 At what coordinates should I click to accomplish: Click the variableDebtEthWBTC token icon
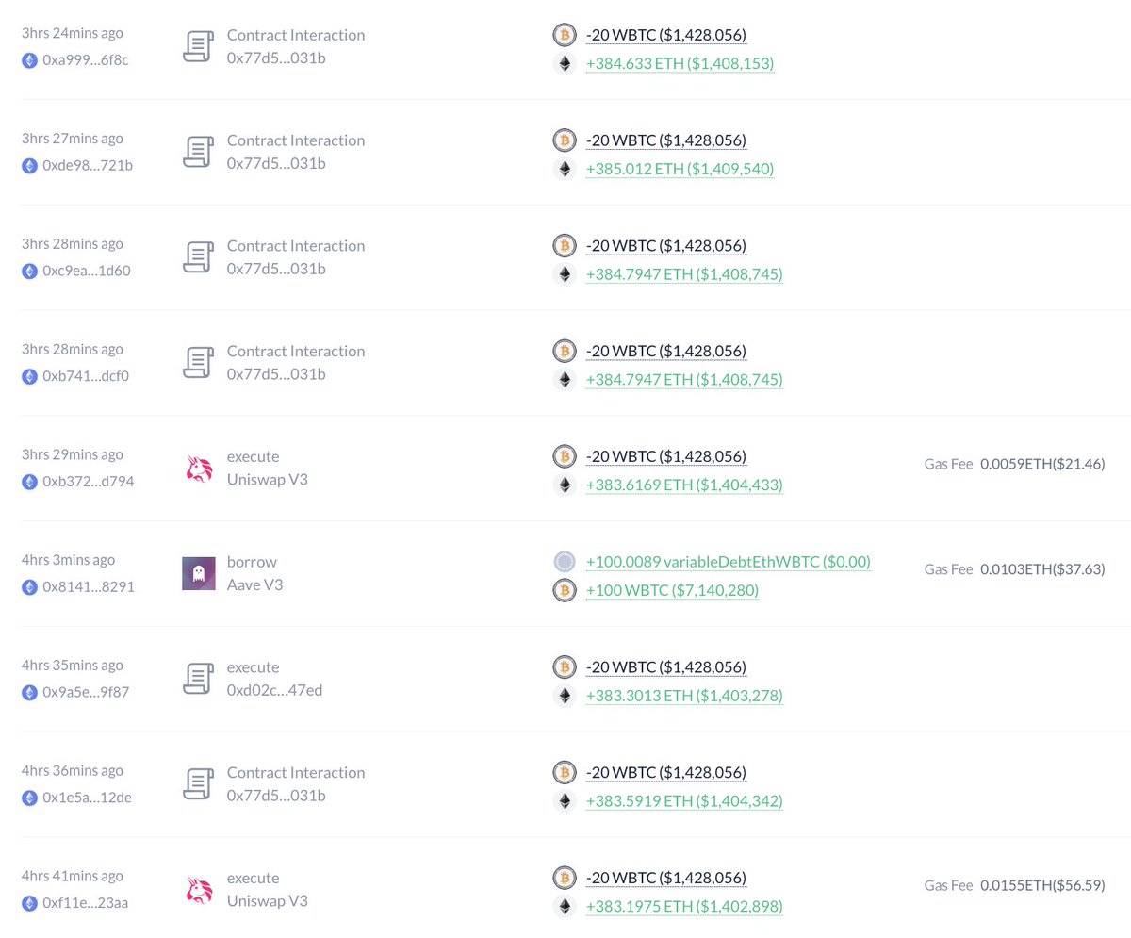pos(564,562)
